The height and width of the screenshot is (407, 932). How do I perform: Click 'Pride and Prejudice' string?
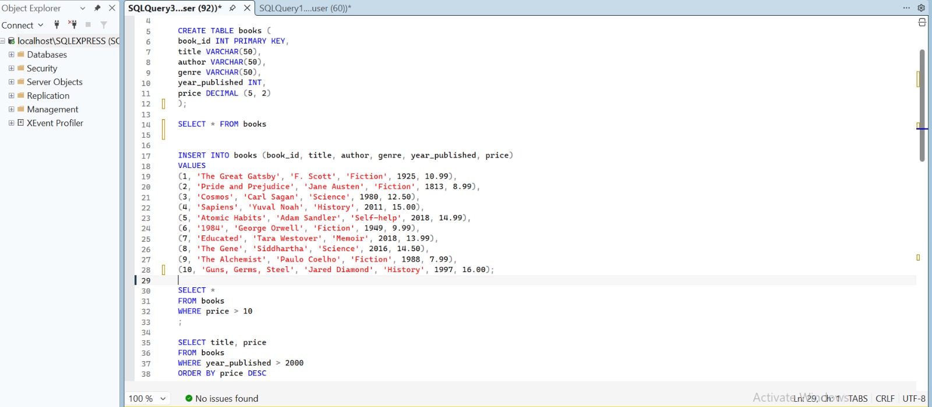245,187
